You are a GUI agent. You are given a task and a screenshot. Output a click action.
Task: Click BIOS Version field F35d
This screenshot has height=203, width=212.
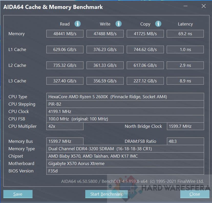(x=125, y=171)
